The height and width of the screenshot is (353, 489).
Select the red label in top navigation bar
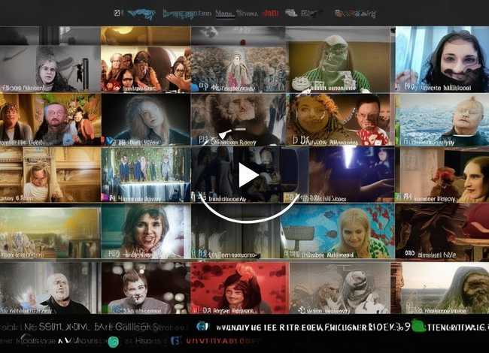pyautogui.click(x=270, y=13)
